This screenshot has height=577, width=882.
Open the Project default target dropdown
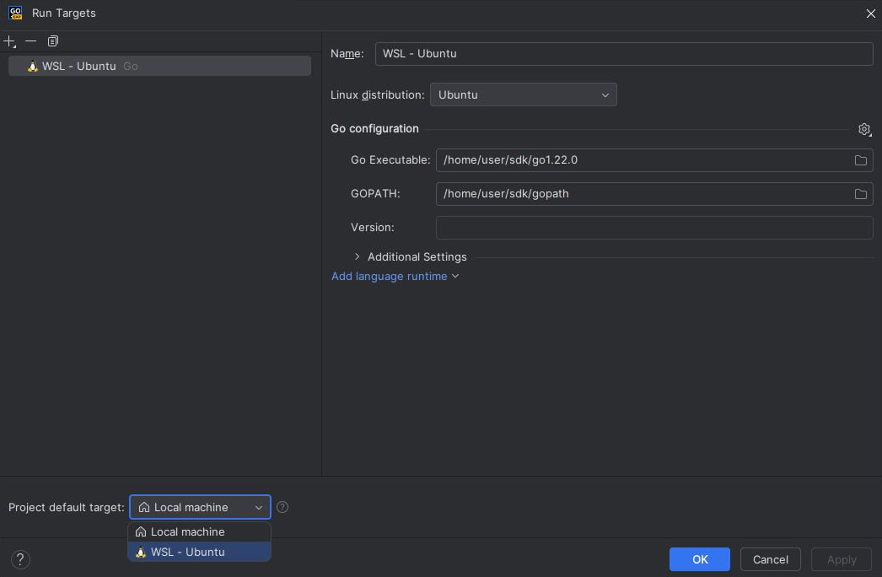click(259, 507)
